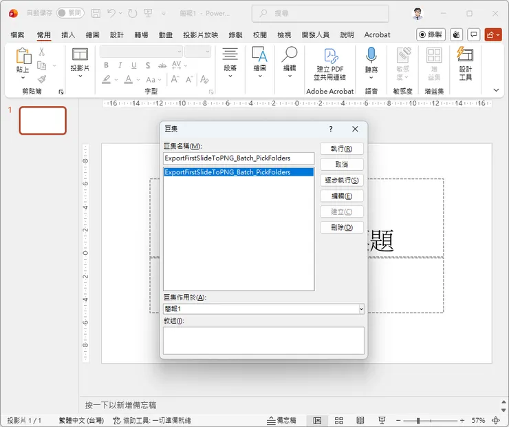Open the Share button dropdown
The height and width of the screenshot is (427, 509).
498,34
